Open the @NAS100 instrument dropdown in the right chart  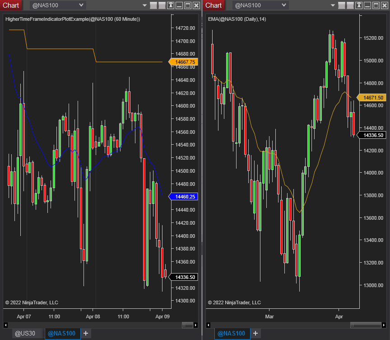coord(260,5)
